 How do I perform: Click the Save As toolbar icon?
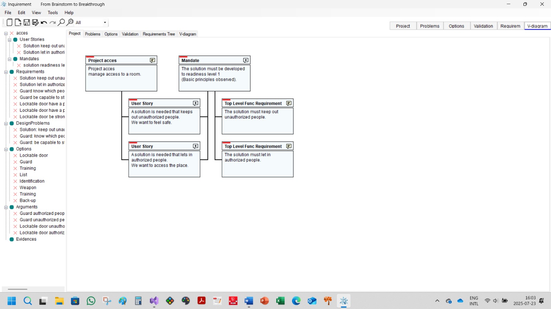[35, 22]
